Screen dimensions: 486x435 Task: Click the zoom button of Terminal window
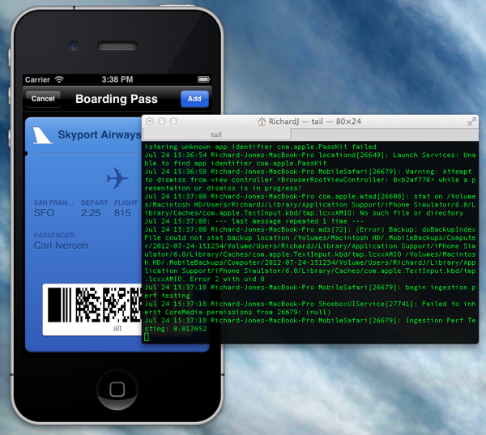[x=173, y=122]
